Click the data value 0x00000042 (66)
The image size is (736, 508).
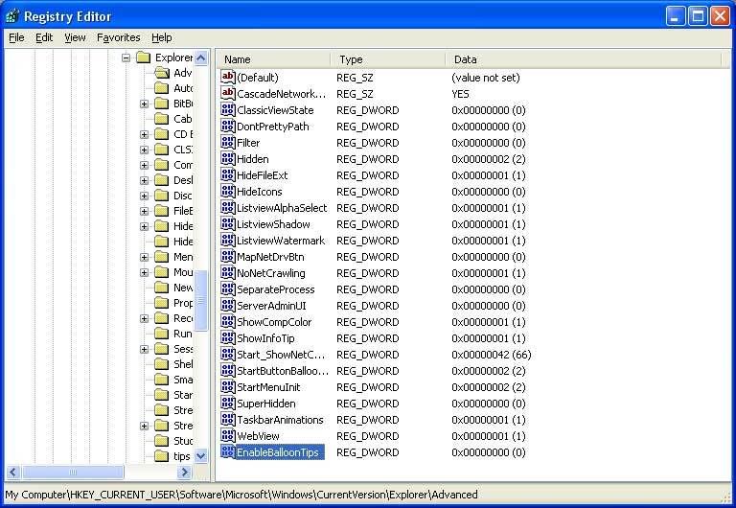(492, 355)
